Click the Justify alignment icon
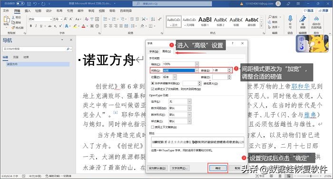 pos(121,26)
